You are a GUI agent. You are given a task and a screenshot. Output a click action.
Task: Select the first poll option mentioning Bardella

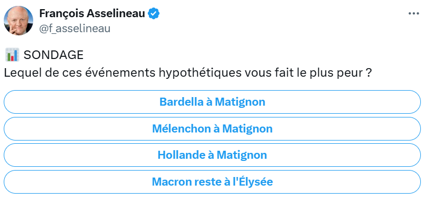click(213, 102)
